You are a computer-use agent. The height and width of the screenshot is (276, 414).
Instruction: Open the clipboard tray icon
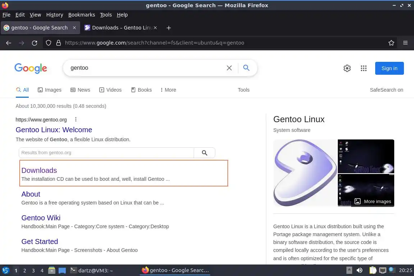coord(373,270)
